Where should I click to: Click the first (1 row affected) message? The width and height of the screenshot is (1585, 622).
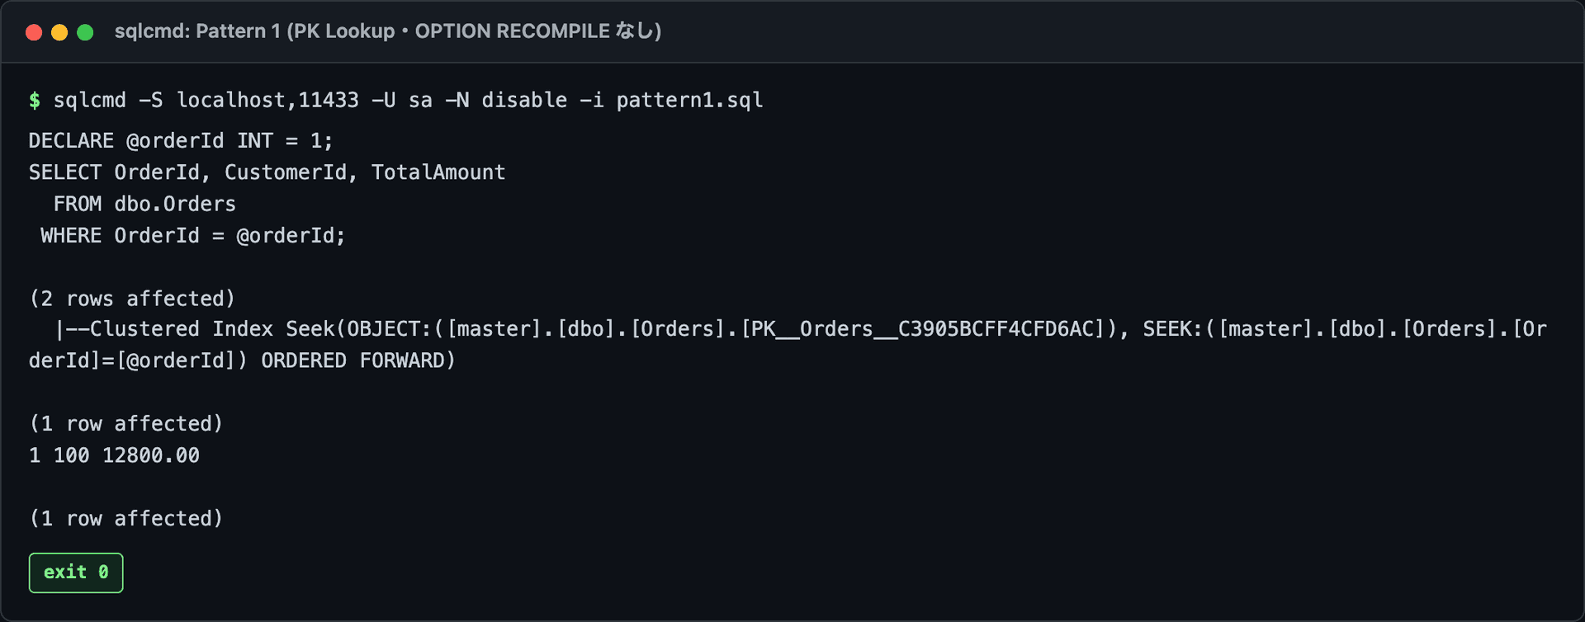coord(126,424)
